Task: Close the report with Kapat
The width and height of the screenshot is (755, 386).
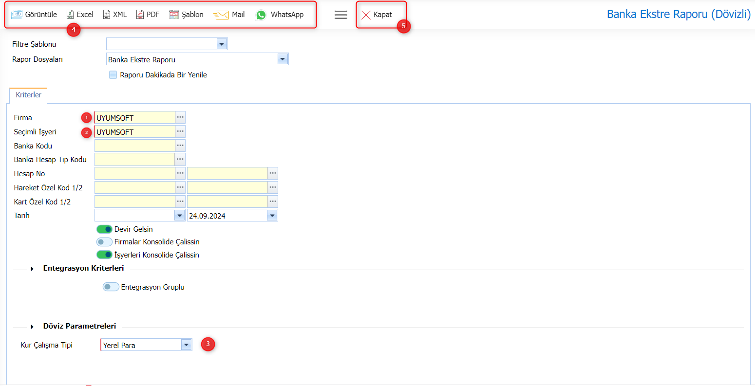Action: [377, 15]
